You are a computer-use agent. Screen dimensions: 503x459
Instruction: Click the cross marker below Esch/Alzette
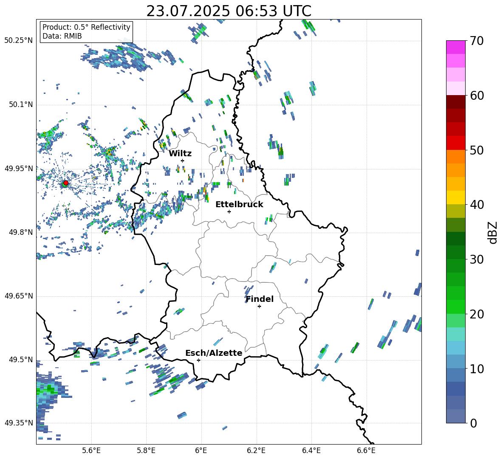tap(198, 360)
